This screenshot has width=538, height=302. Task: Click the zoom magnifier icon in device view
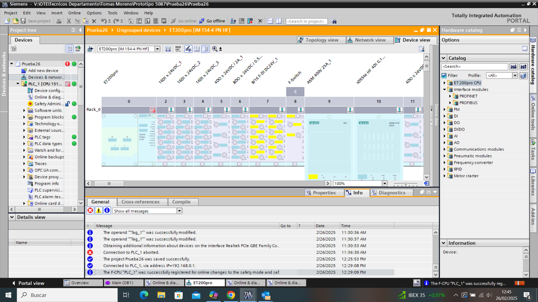click(x=215, y=49)
